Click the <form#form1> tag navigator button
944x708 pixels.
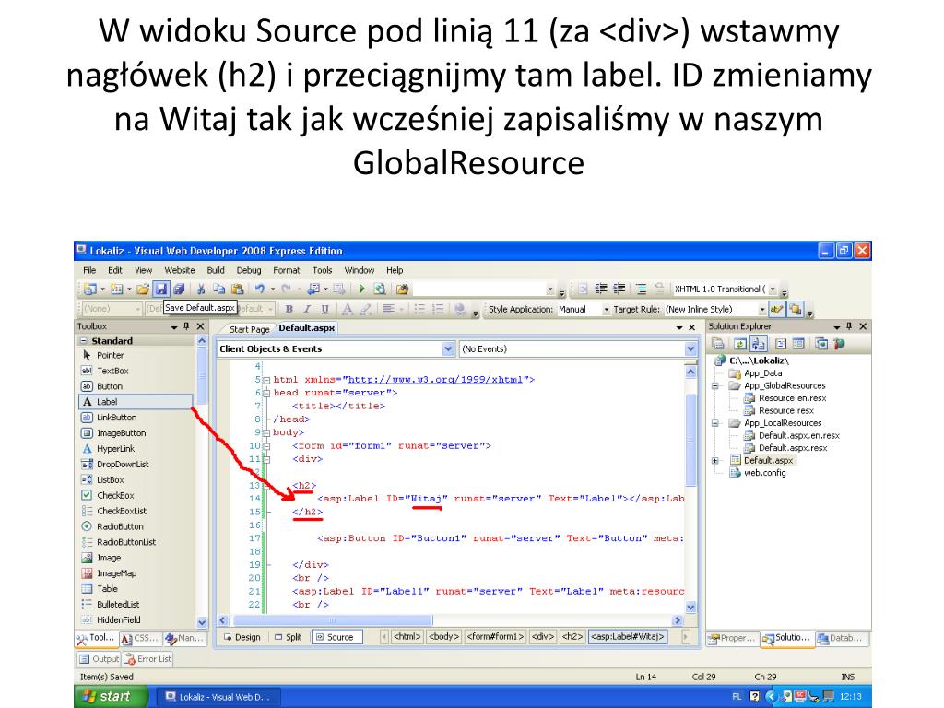[x=495, y=636]
